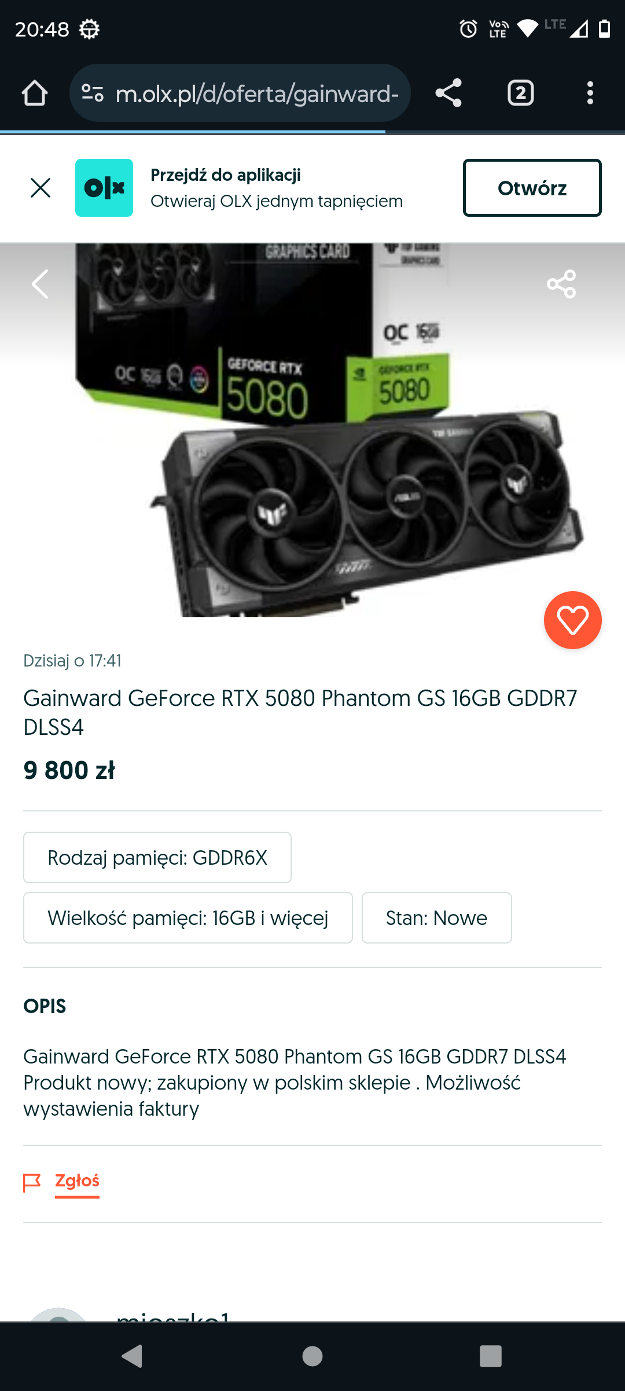Select Wielkość pamięci: 16GB i więcej tag
The height and width of the screenshot is (1391, 625).
click(x=188, y=918)
